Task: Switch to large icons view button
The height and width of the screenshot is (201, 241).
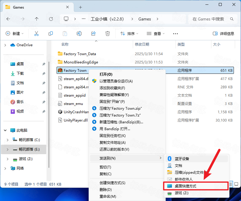Action: 236,184
